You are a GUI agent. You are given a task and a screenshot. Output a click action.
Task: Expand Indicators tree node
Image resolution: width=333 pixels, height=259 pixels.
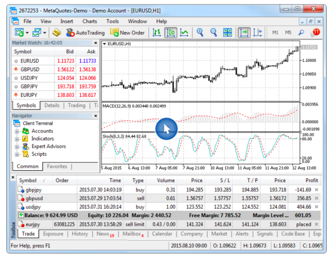(17, 139)
